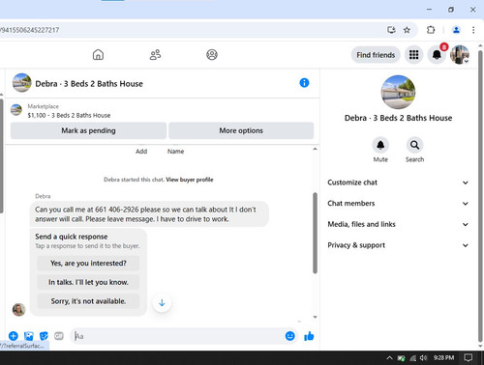Click the Find friends button

pyautogui.click(x=376, y=55)
